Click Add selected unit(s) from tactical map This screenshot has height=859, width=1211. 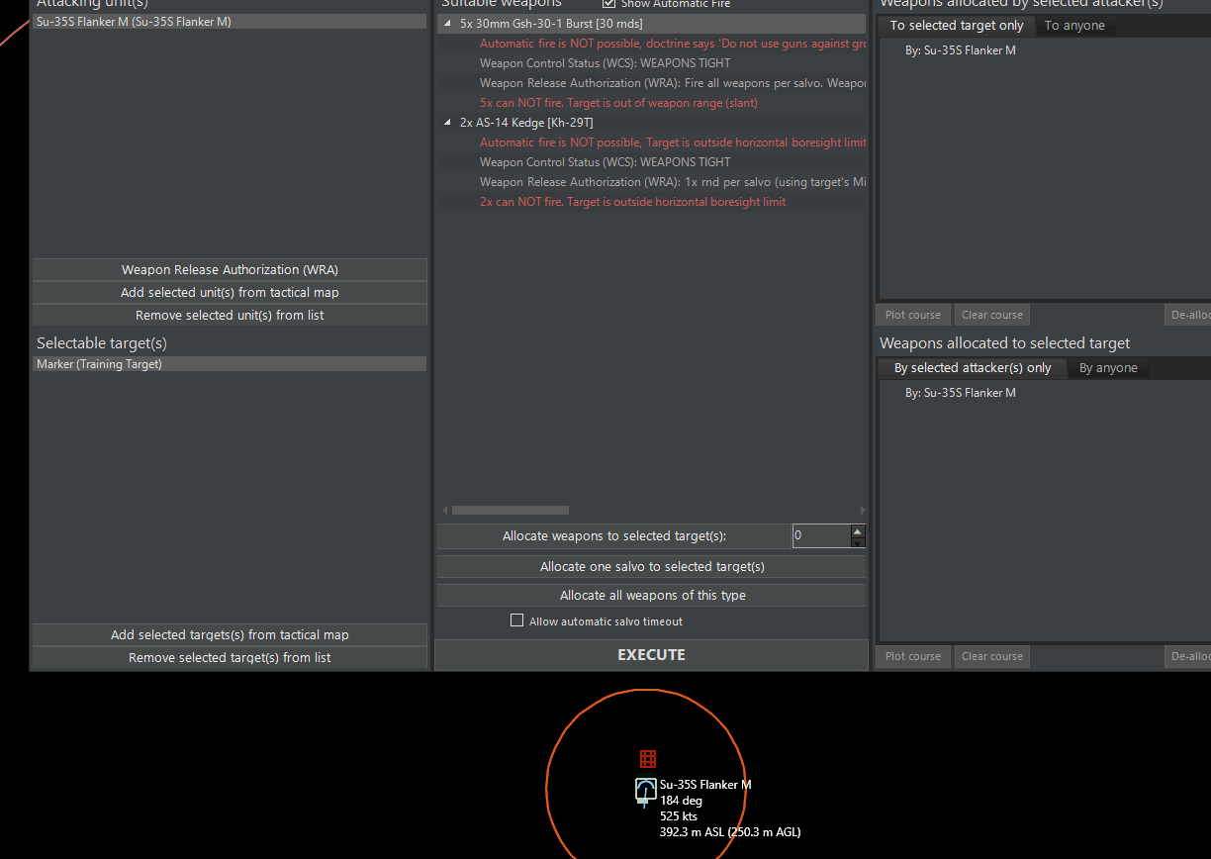point(230,292)
